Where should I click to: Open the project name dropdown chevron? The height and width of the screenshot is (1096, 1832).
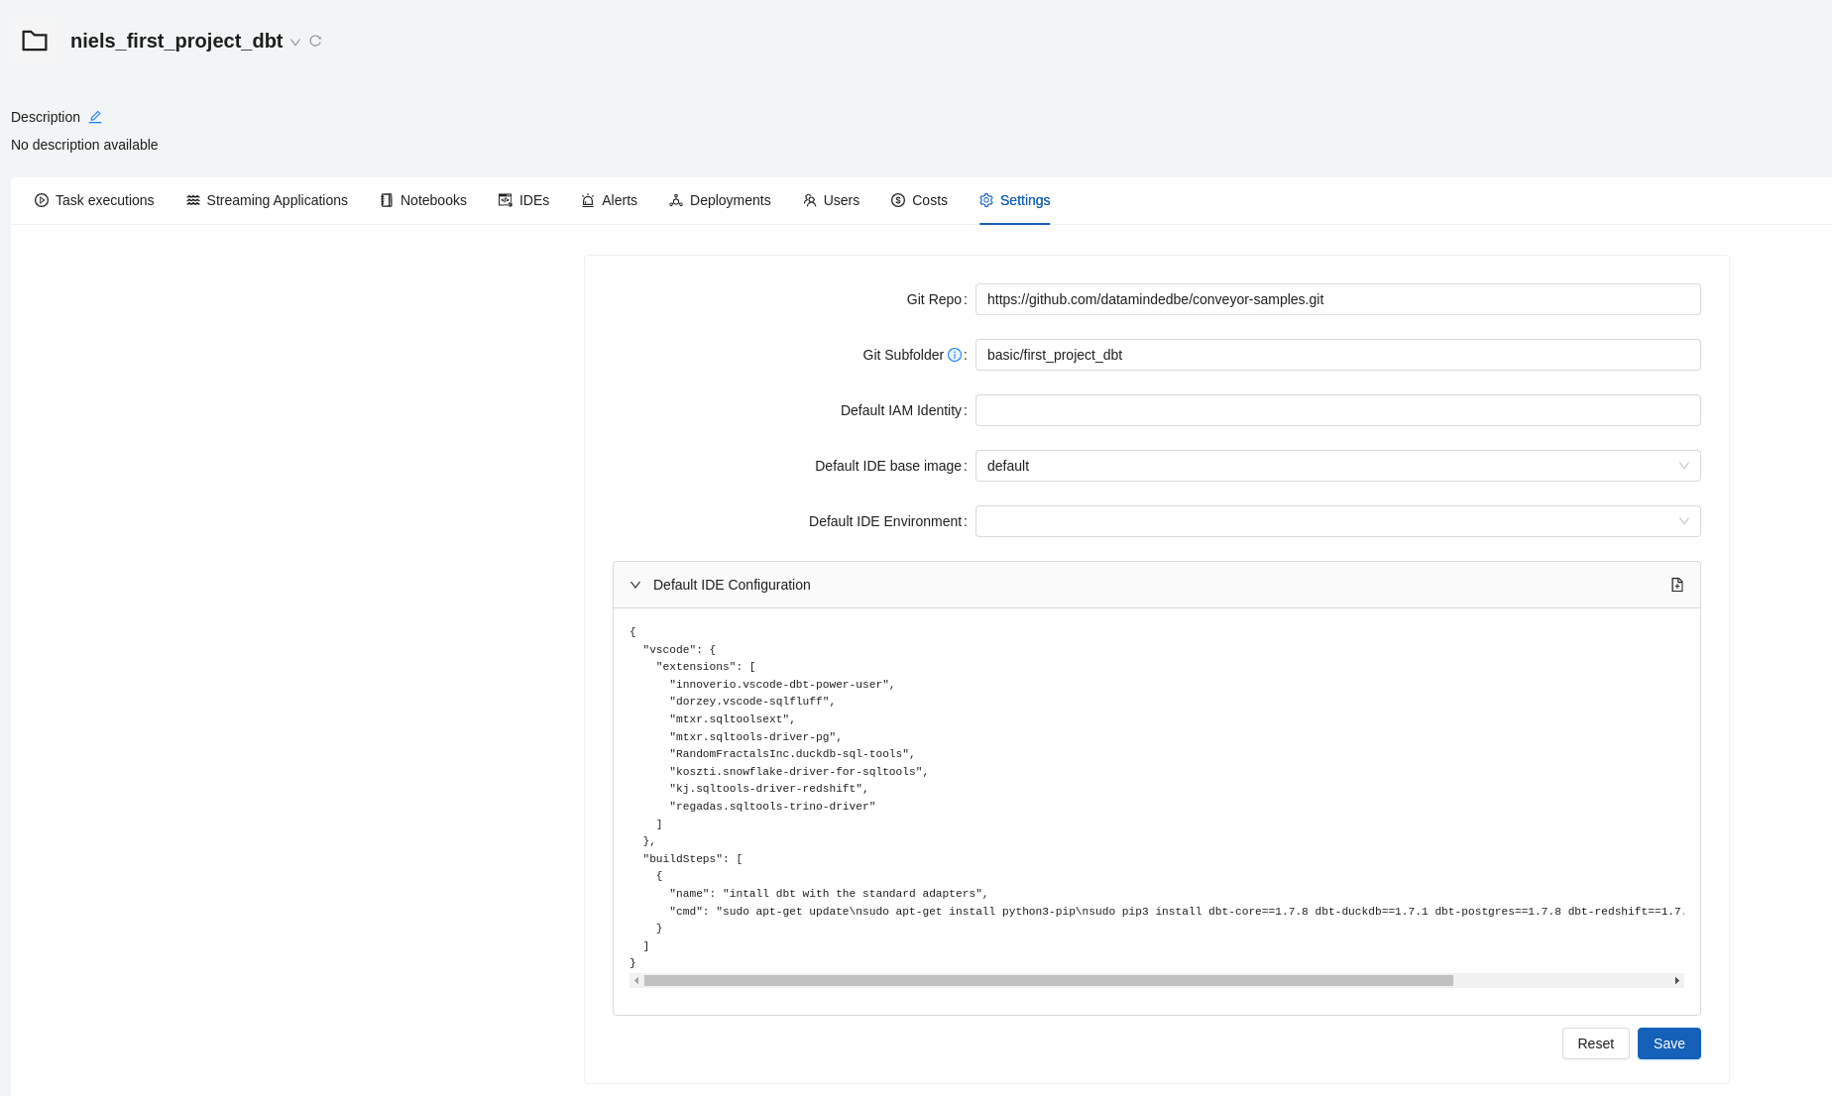point(295,43)
